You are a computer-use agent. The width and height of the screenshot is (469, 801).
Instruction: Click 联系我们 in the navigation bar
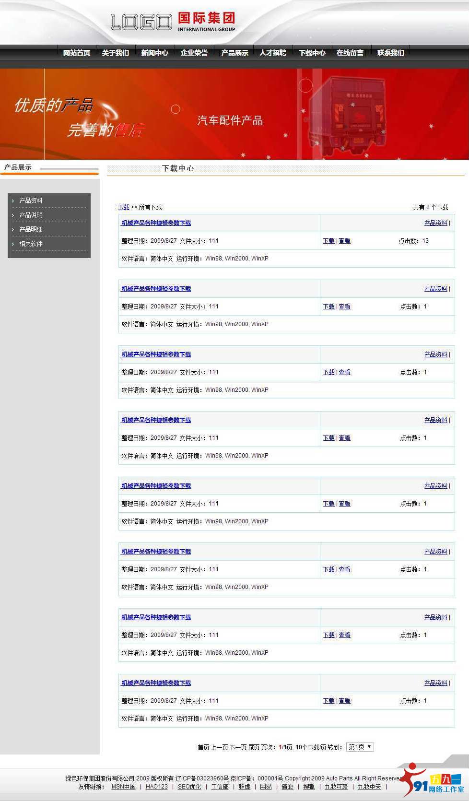pyautogui.click(x=390, y=53)
